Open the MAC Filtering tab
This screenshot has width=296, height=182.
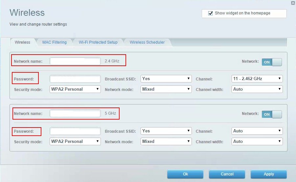(54, 42)
